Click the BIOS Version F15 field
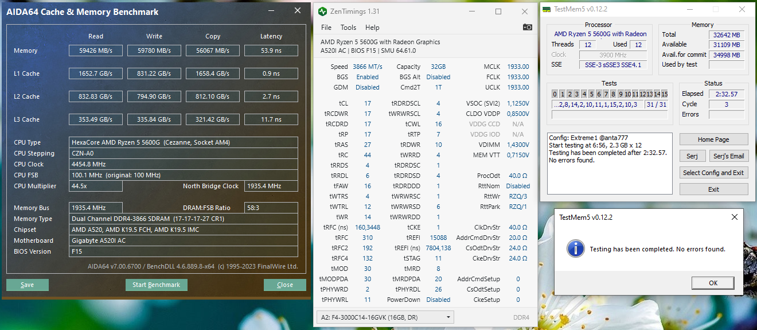The height and width of the screenshot is (330, 757). (x=184, y=251)
